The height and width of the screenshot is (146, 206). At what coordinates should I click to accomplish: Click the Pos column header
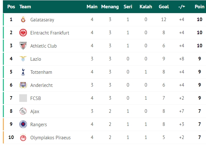pos(11,7)
